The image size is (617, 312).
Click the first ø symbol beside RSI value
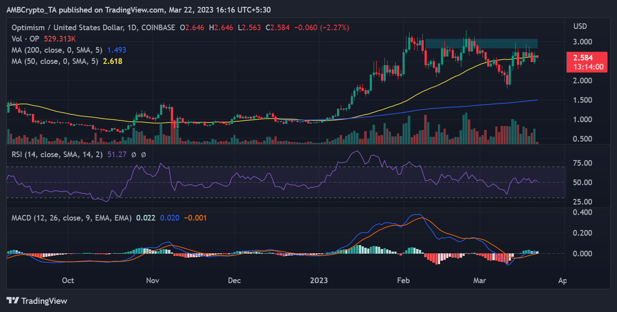pos(134,154)
